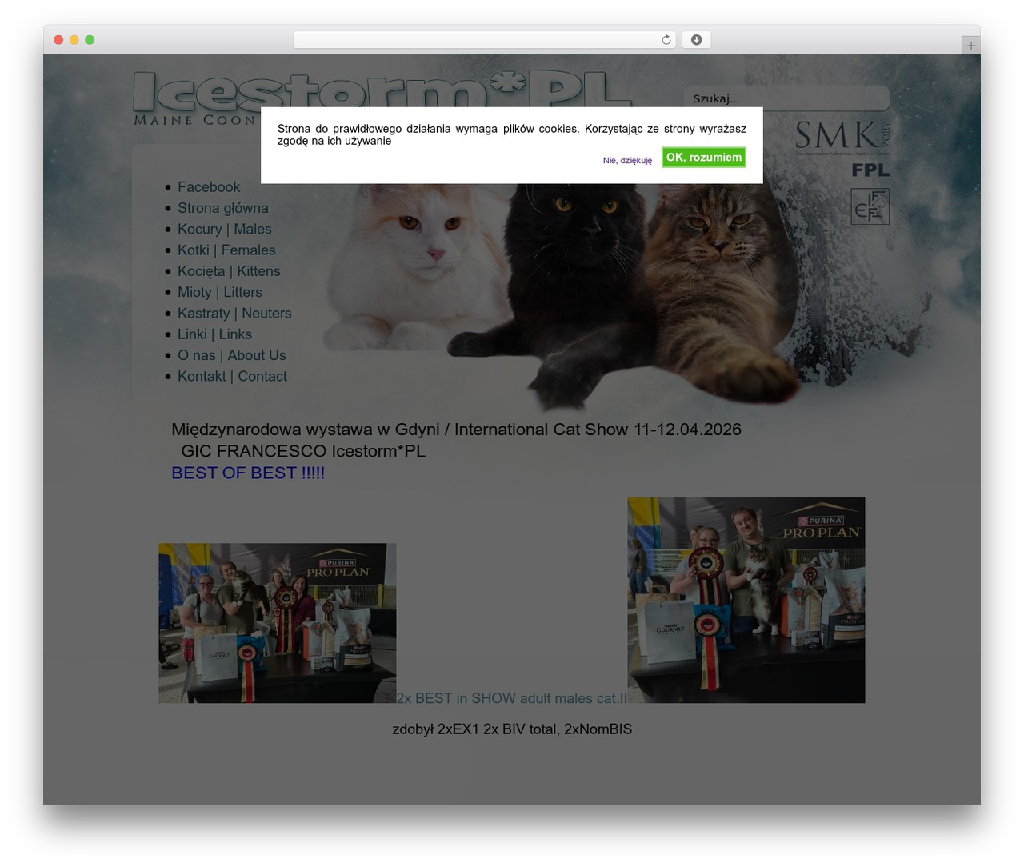
Task: Open the Kocięta | Kittens page
Action: (229, 271)
